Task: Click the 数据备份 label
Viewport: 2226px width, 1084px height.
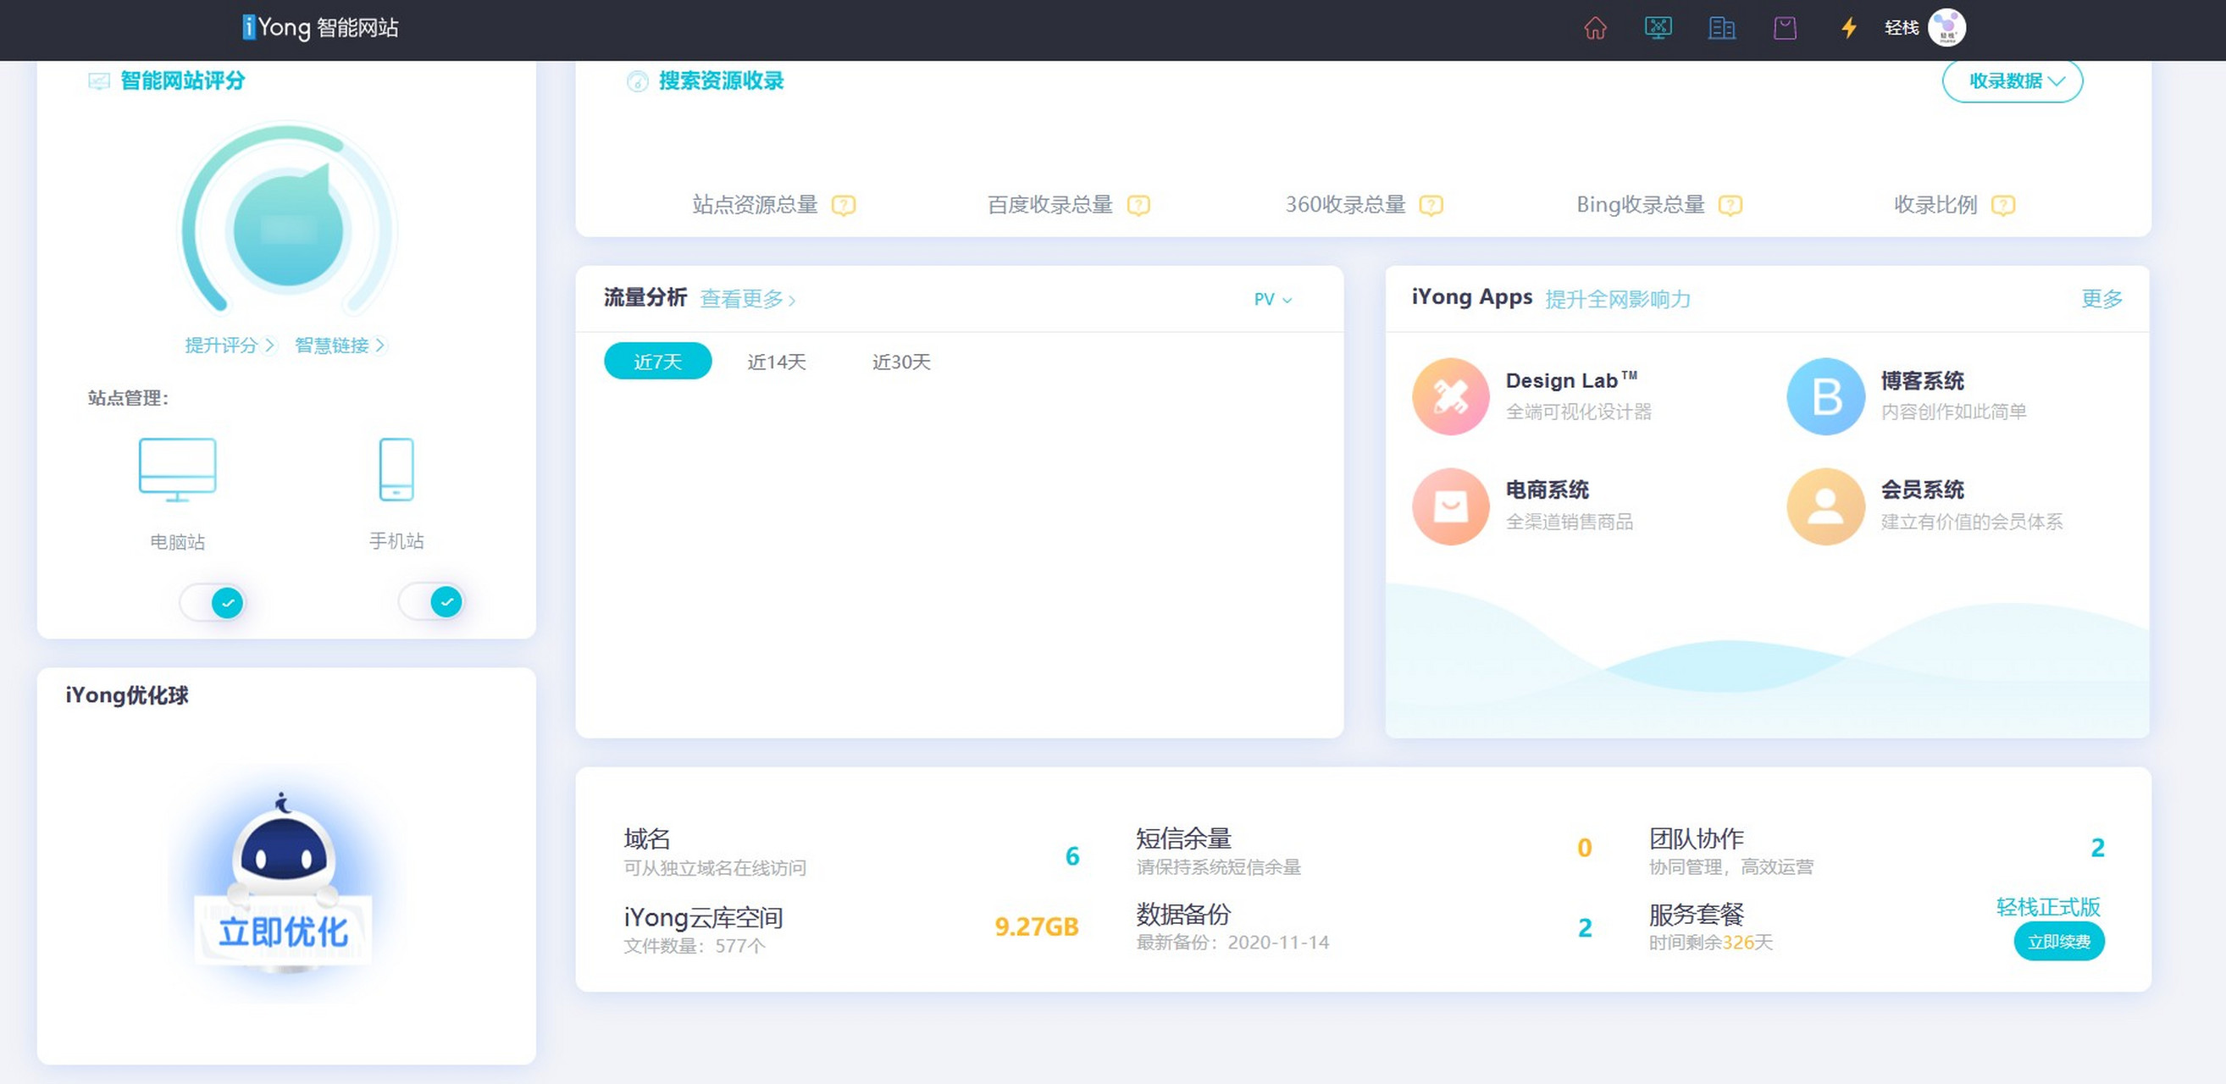Action: [x=1184, y=914]
